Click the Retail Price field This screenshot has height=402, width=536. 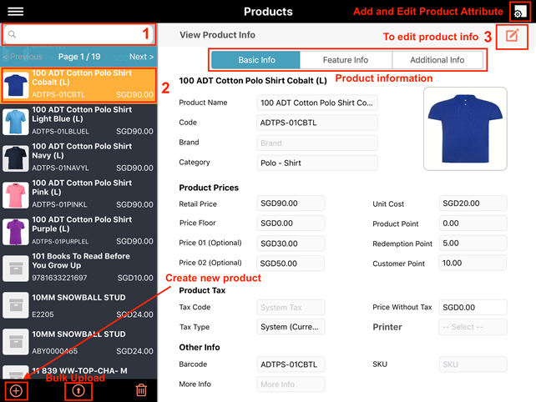291,204
